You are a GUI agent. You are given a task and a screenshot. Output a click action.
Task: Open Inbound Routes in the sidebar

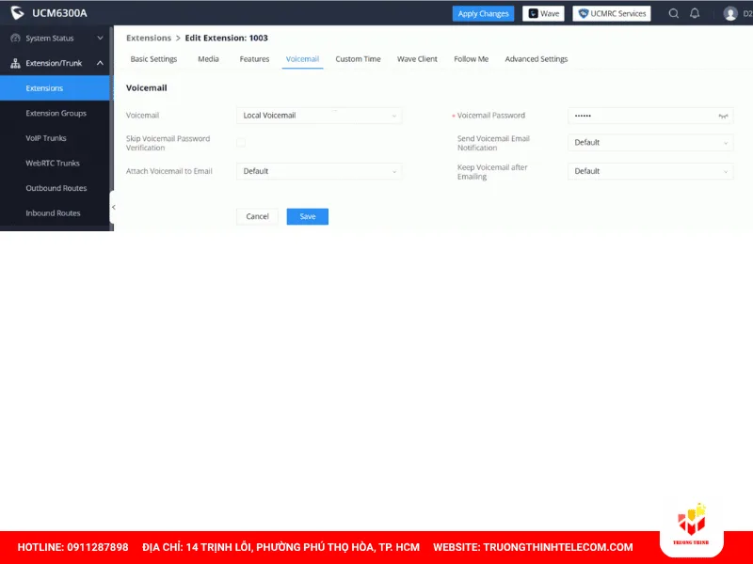[x=55, y=213]
